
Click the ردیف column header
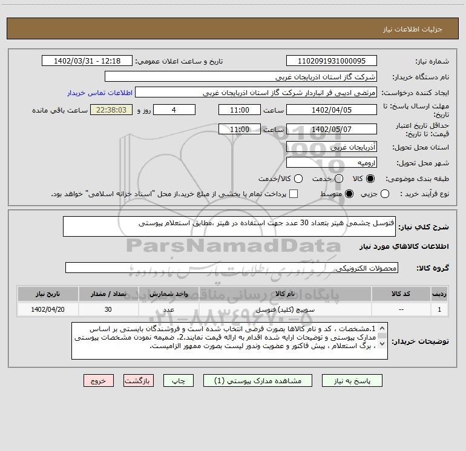pyautogui.click(x=439, y=294)
